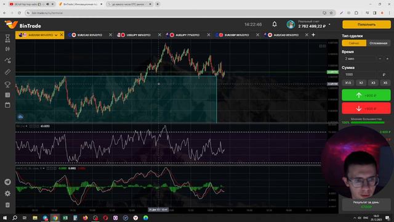Viewport: 394px width, 222px height.
Task: Click the 2 мин time field
Action: 359,59
